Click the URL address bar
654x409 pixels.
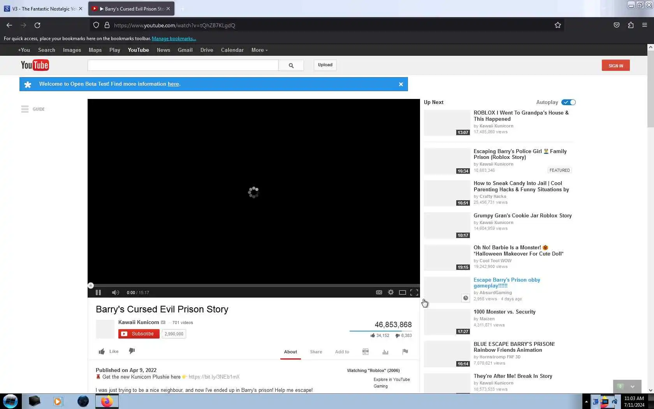(327, 25)
